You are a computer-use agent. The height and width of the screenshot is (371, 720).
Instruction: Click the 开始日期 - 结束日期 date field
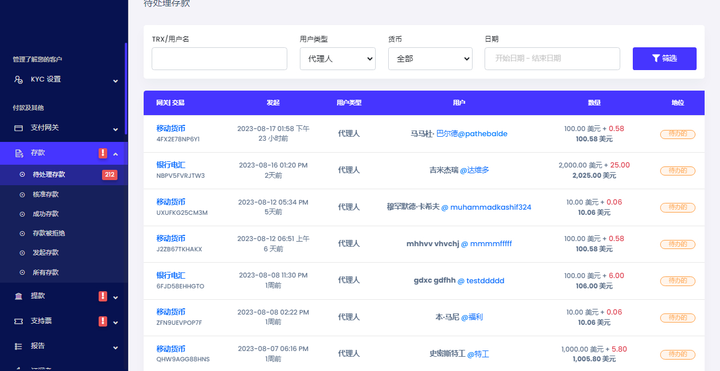(552, 59)
